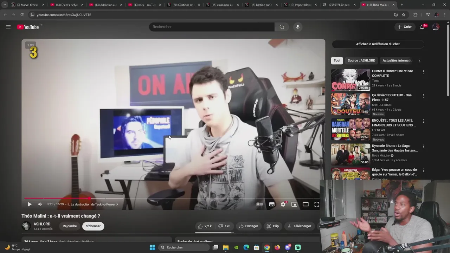Create a Clip of the video
This screenshot has height=253, width=450.
[x=273, y=226]
